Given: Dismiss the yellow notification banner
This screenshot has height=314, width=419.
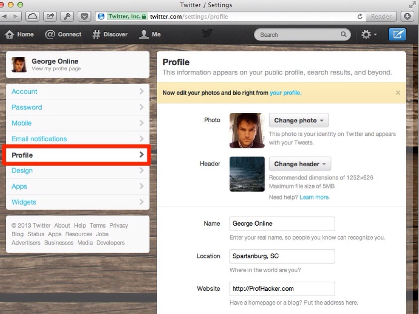Looking at the screenshot, I should click(398, 93).
